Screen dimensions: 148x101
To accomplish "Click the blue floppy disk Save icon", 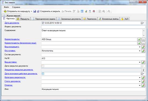I will coord(35,11).
